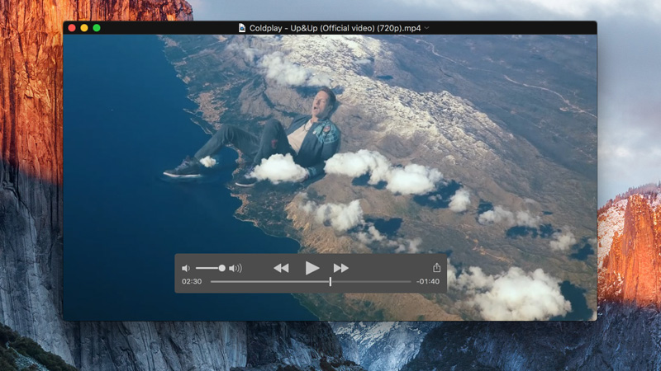Click the Rewind button

(x=281, y=268)
